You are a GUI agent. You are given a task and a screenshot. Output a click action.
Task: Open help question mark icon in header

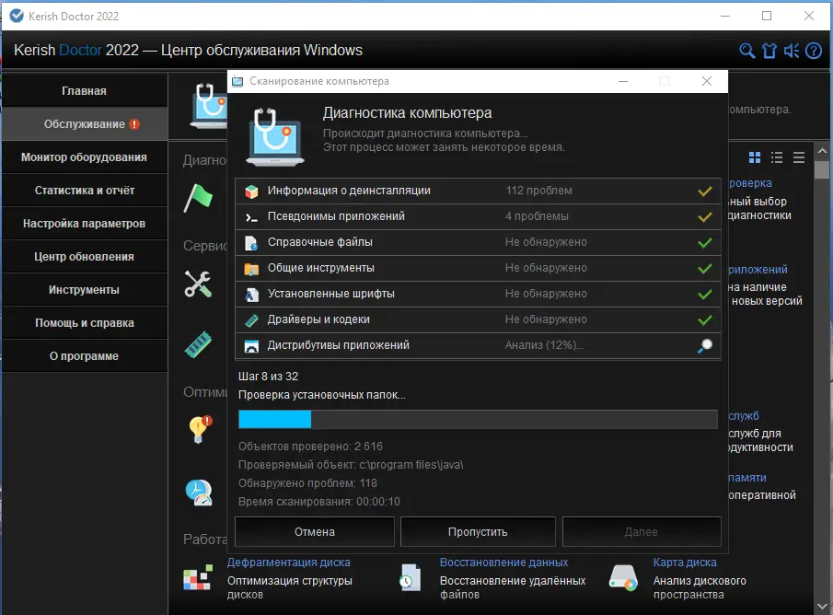[x=814, y=51]
